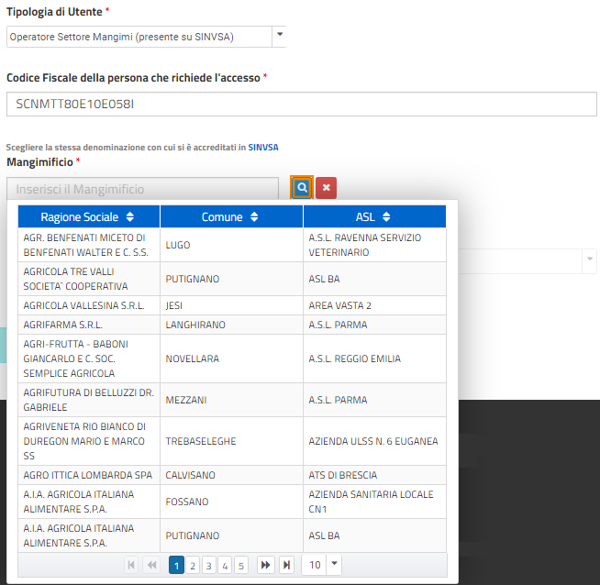Click AREA VASTA 2 cell
The image size is (600, 585).
374,305
